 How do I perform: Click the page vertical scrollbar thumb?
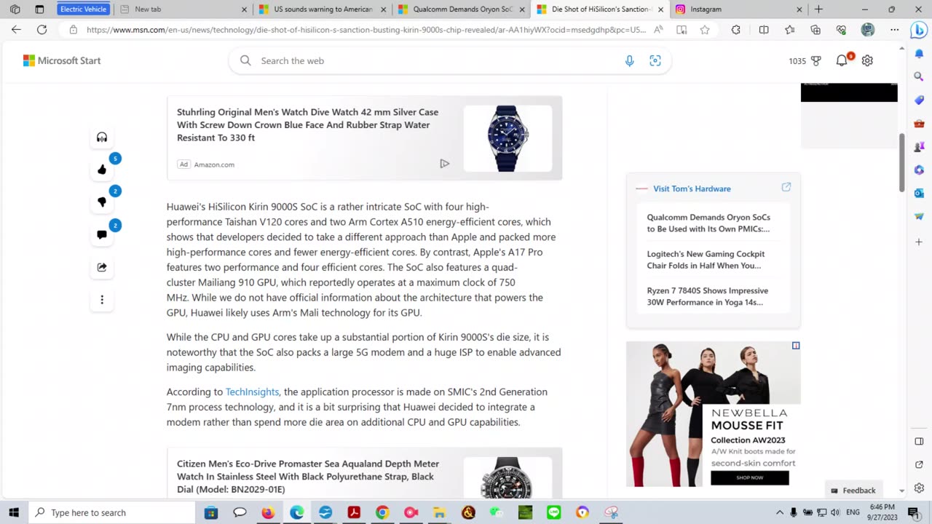coord(902,162)
